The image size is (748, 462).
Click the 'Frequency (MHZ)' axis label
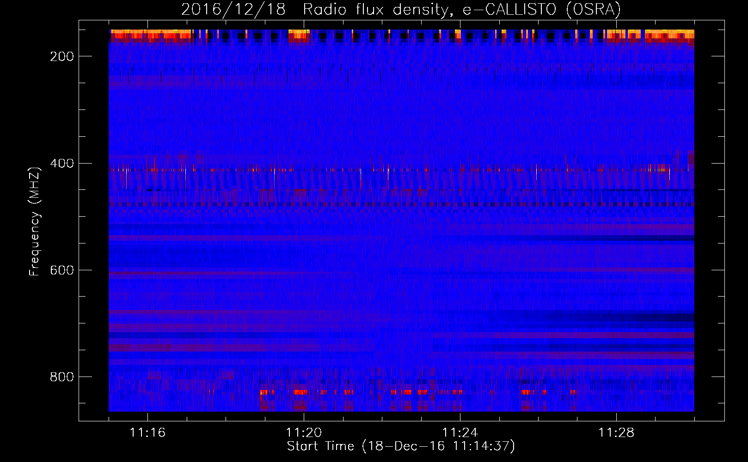coord(35,221)
